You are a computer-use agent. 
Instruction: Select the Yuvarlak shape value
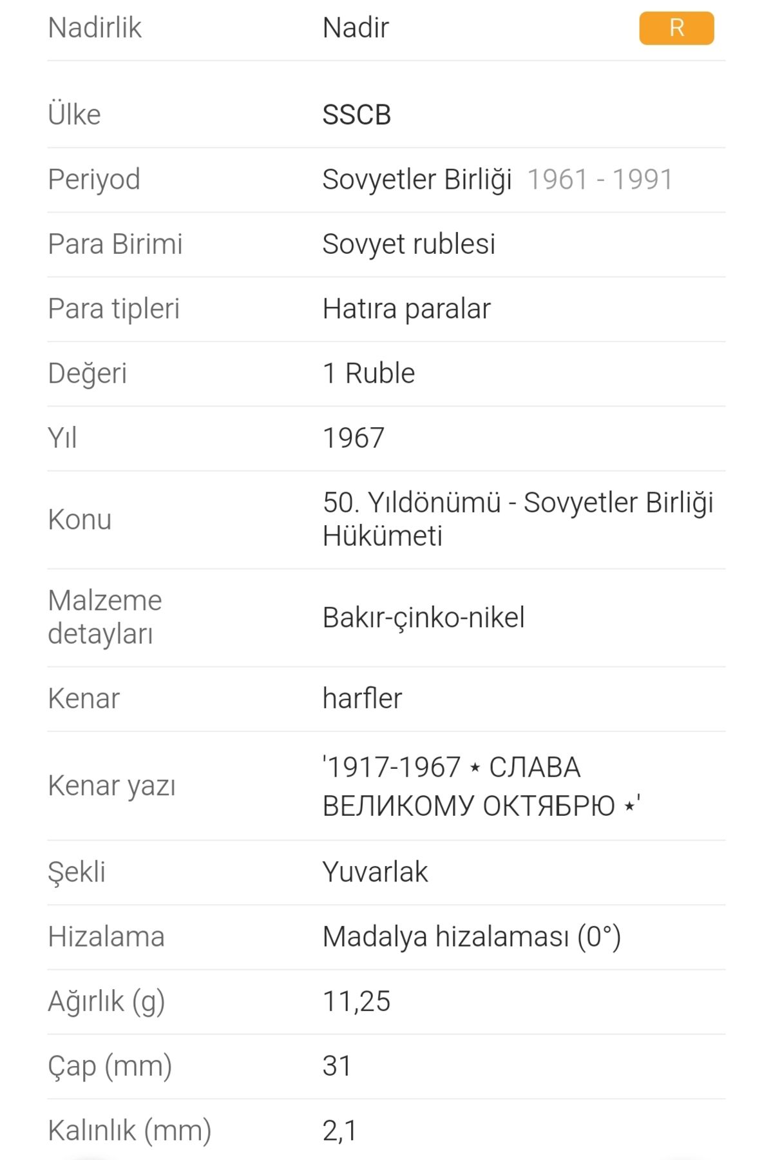(x=376, y=873)
